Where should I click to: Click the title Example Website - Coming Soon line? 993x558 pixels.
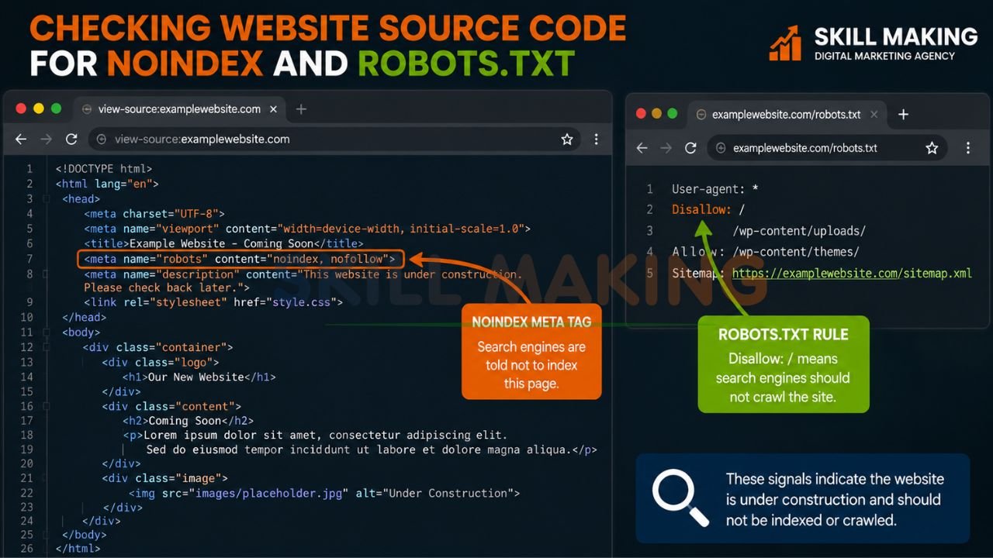[x=223, y=243]
